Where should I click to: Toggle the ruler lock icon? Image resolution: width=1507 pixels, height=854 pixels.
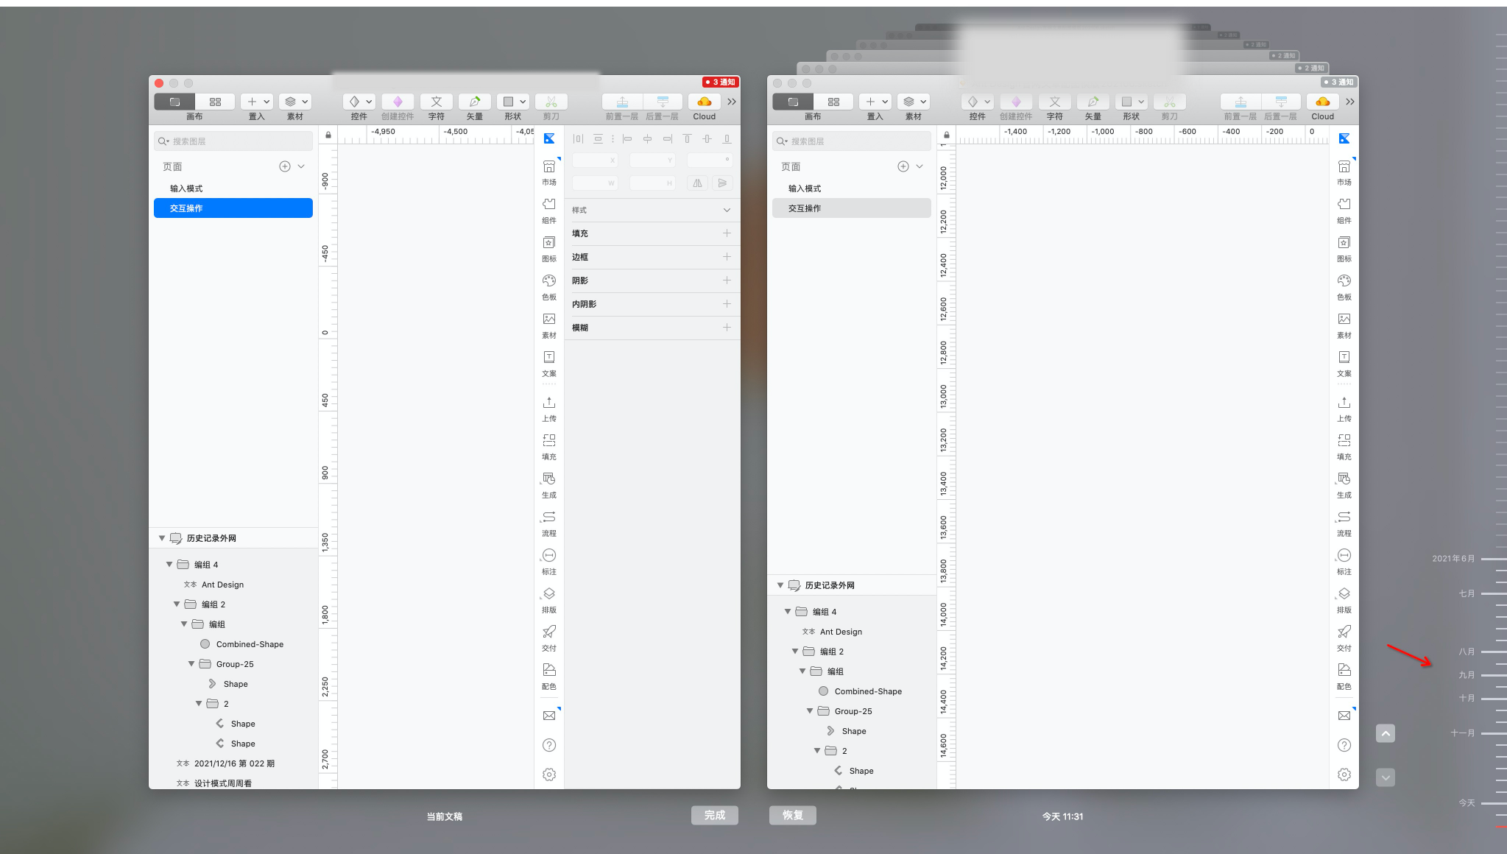click(328, 135)
